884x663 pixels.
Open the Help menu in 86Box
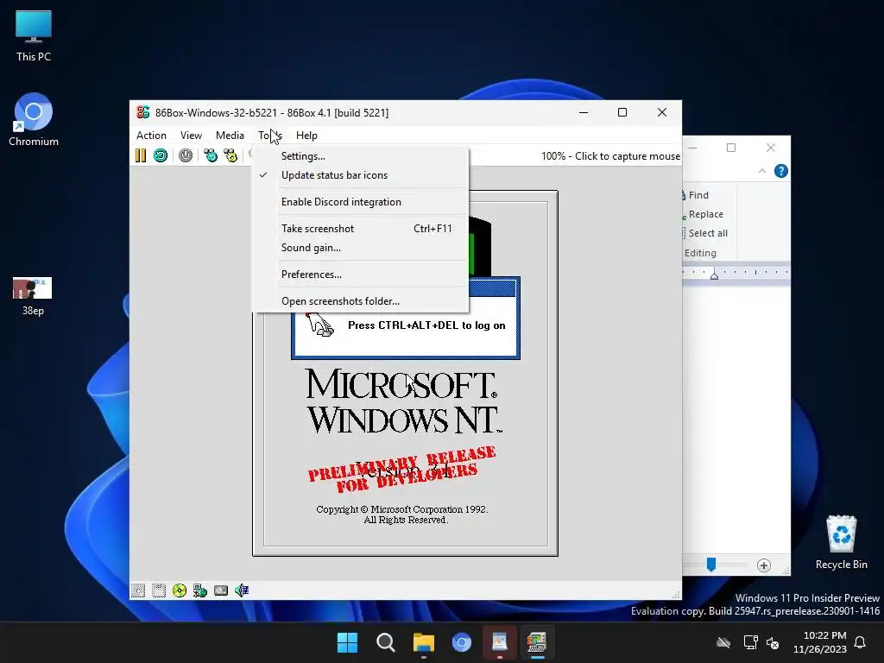coord(306,136)
